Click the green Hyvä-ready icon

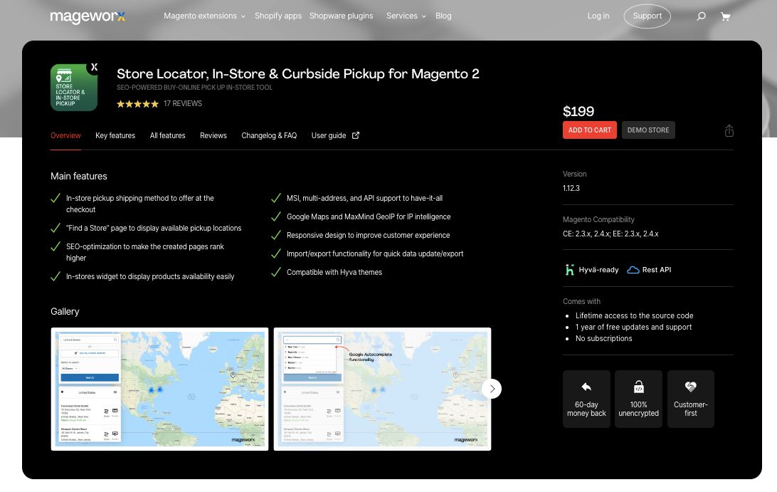[x=569, y=270]
